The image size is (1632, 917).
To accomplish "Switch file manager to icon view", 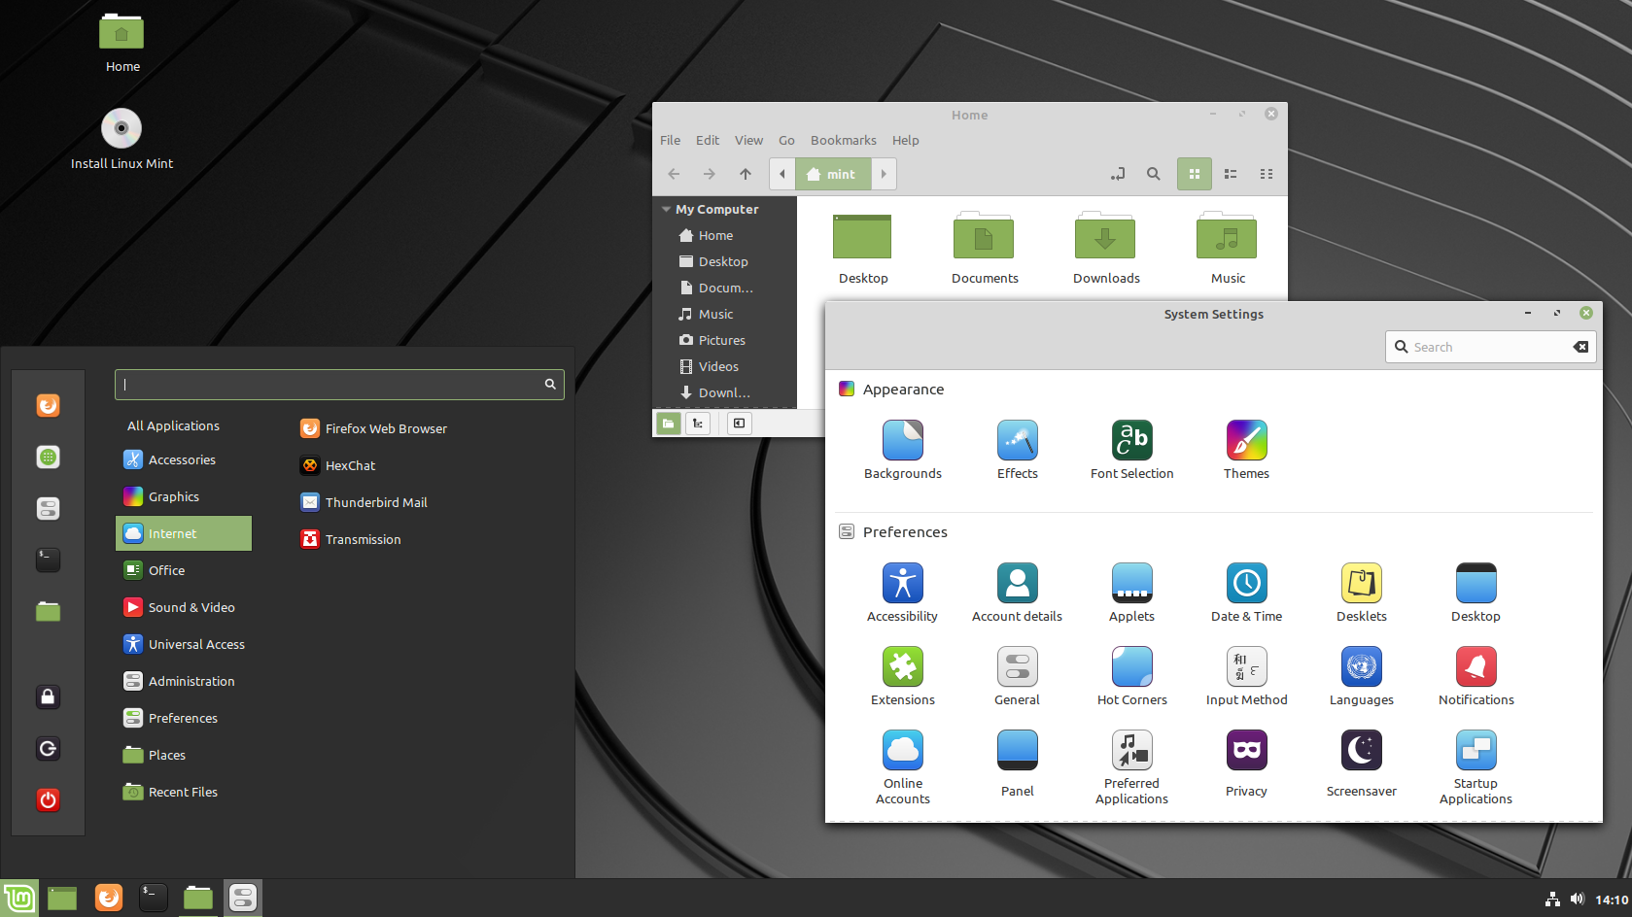I will tap(1195, 174).
